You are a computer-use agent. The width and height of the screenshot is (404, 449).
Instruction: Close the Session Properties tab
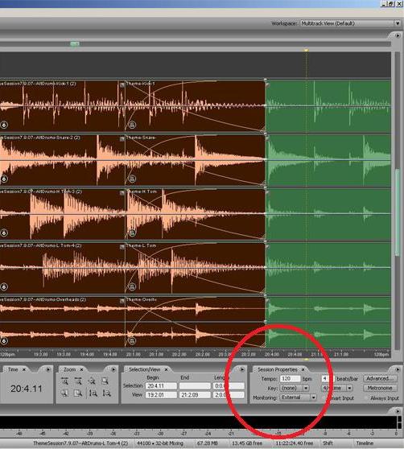coord(303,369)
